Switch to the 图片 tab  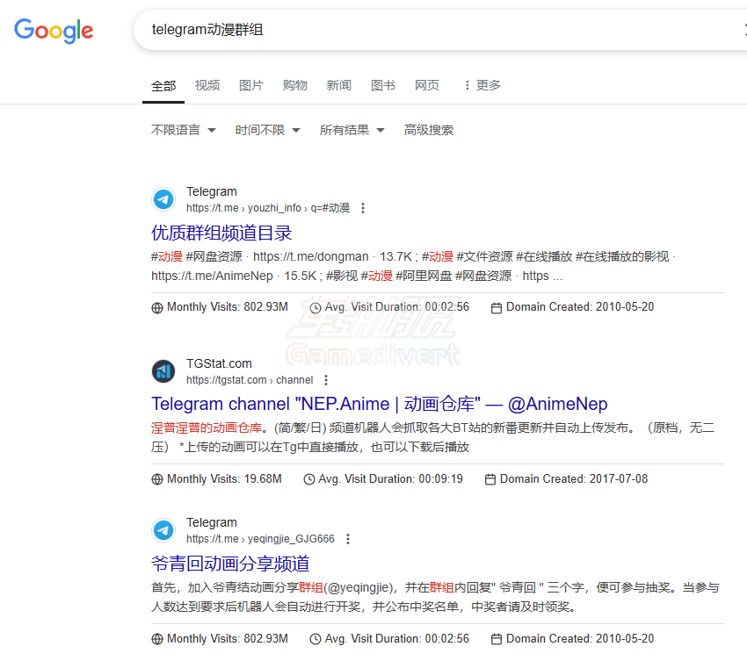tap(251, 85)
